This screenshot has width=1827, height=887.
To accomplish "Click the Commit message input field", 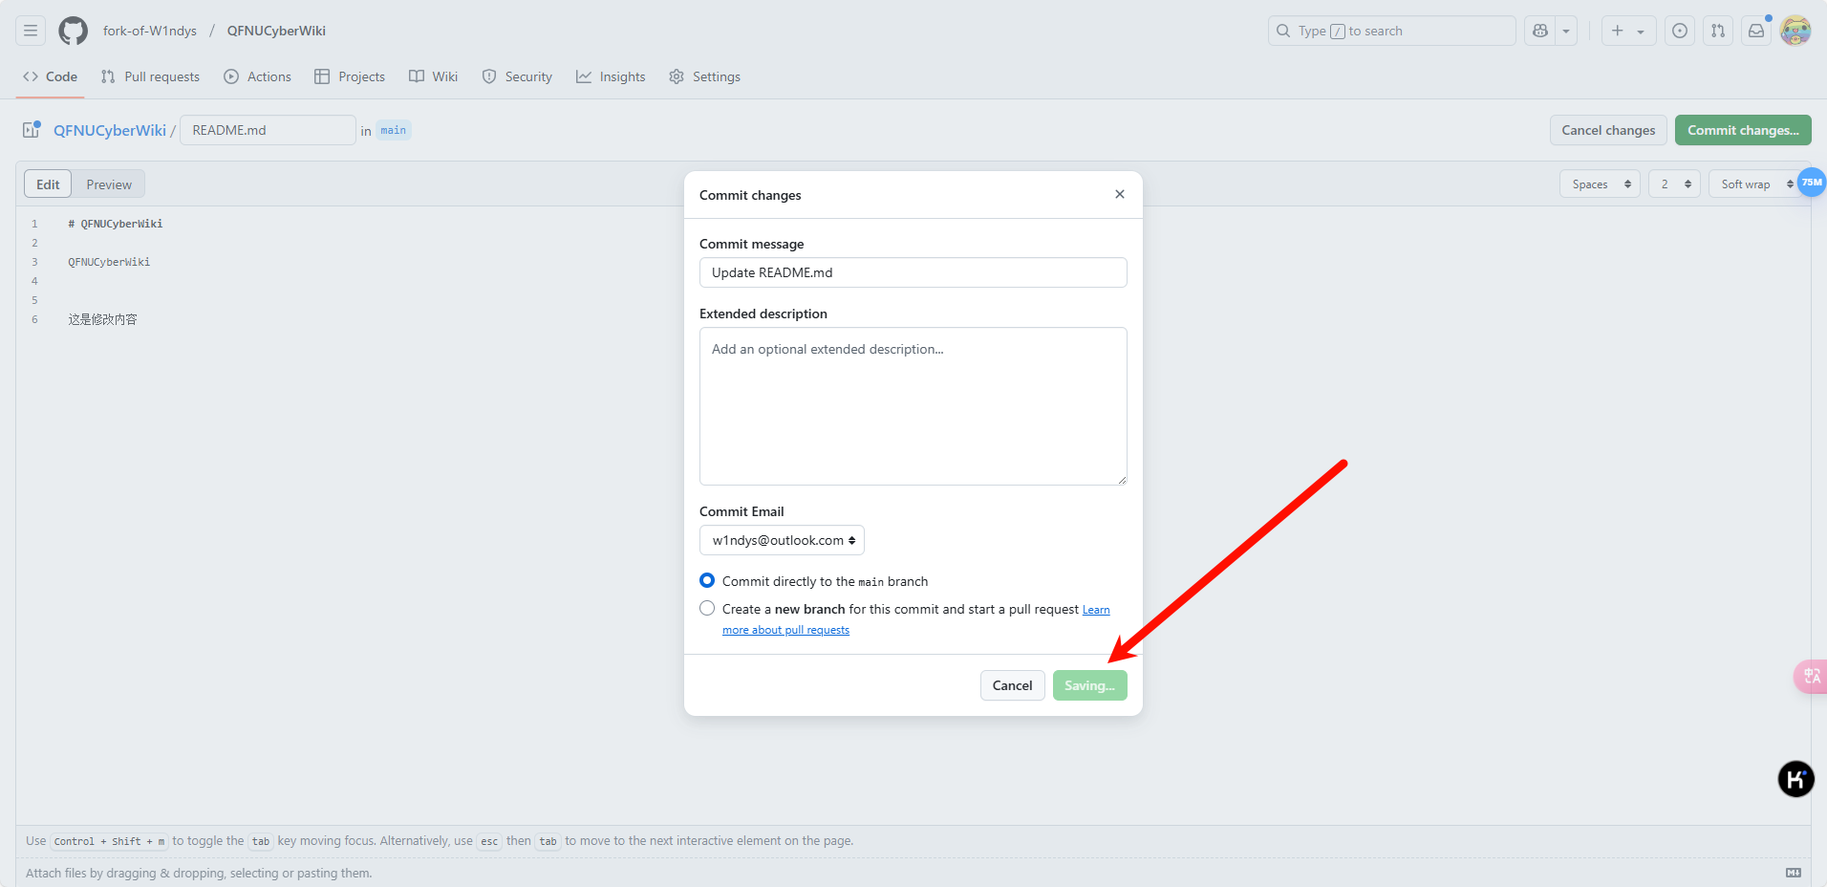I will coord(913,272).
